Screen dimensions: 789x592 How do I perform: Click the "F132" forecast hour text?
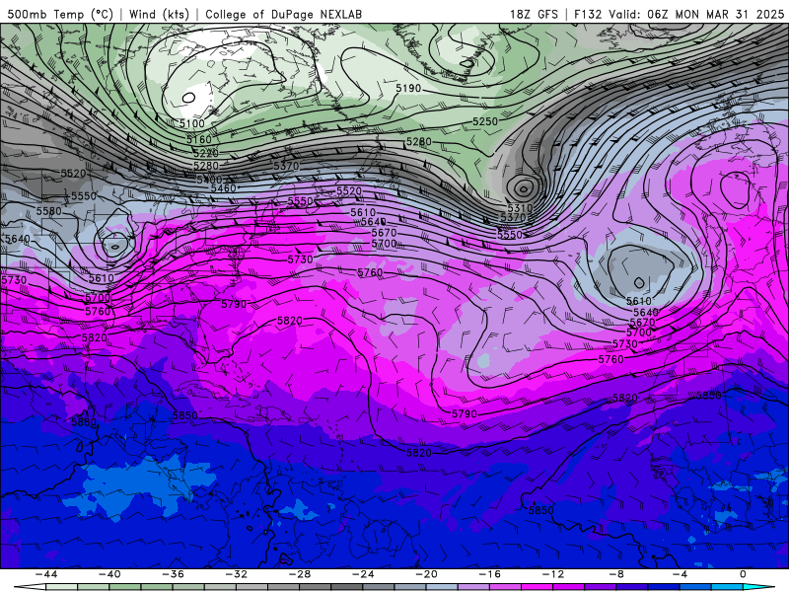click(588, 14)
